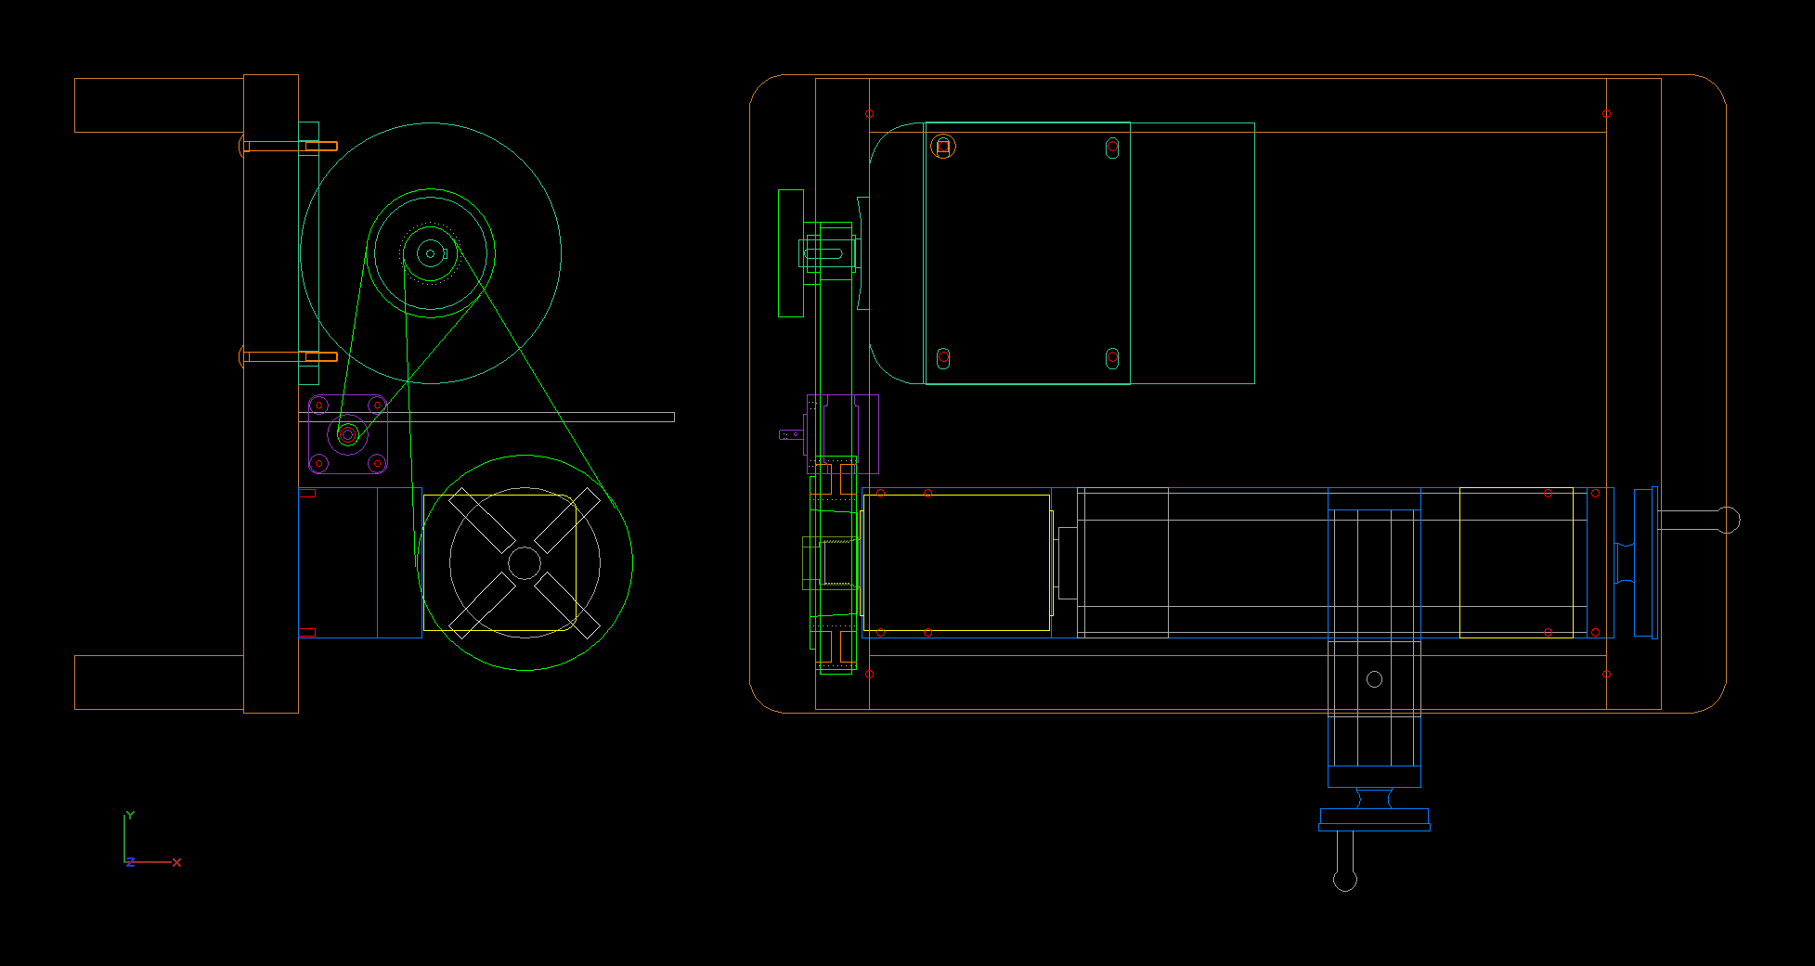
Task: Click the small circle on the blue cross slide
Action: 1375,679
